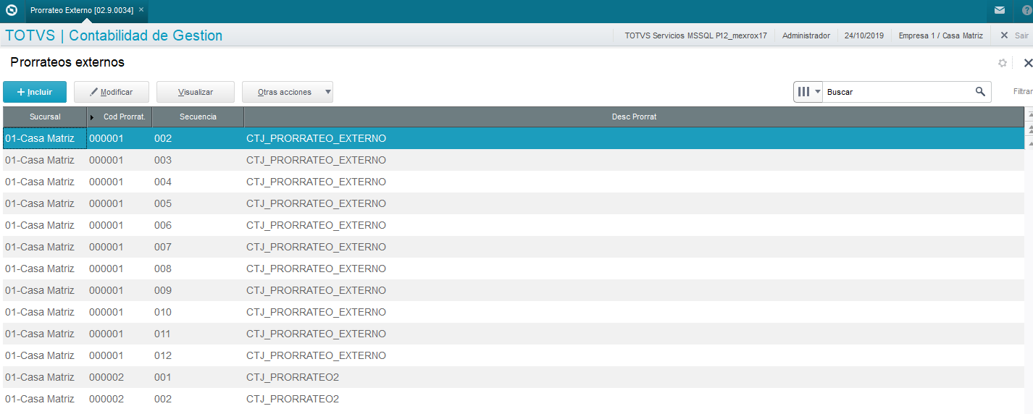
Task: Select the CTJ_PRORRATEO2 row with code 000002 sequence 002
Action: coord(513,399)
